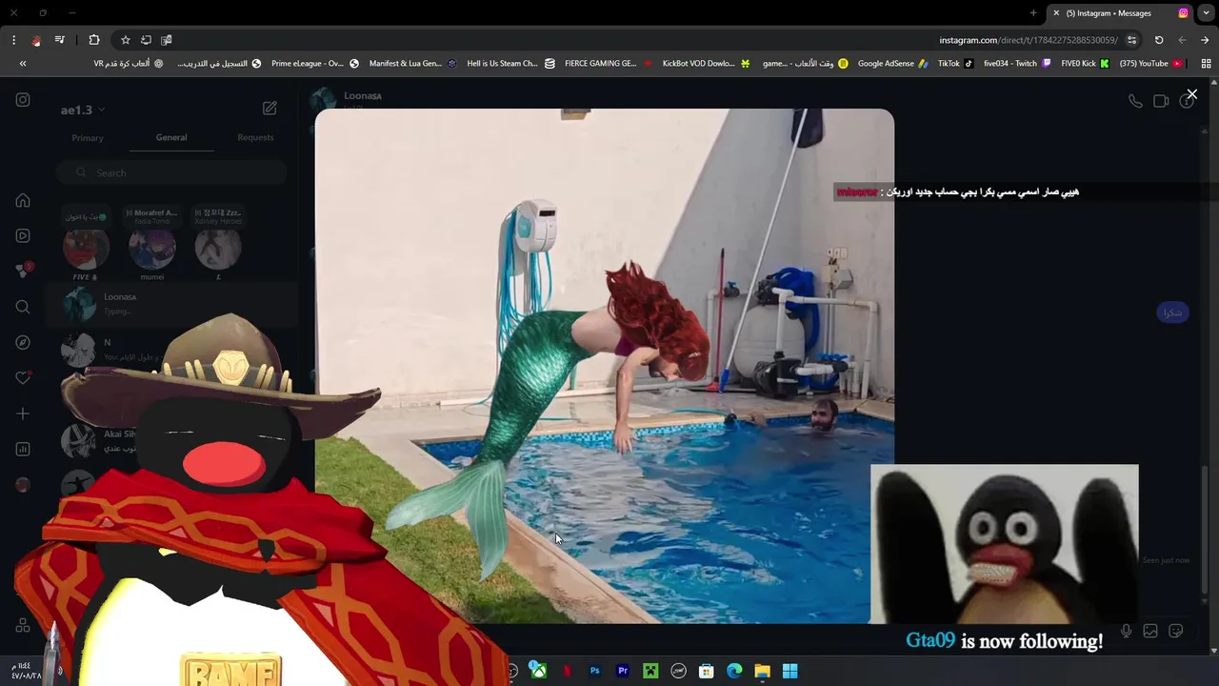Open the tab search dropdown arrow
Viewport: 1219px width, 686px height.
pos(1206,13)
